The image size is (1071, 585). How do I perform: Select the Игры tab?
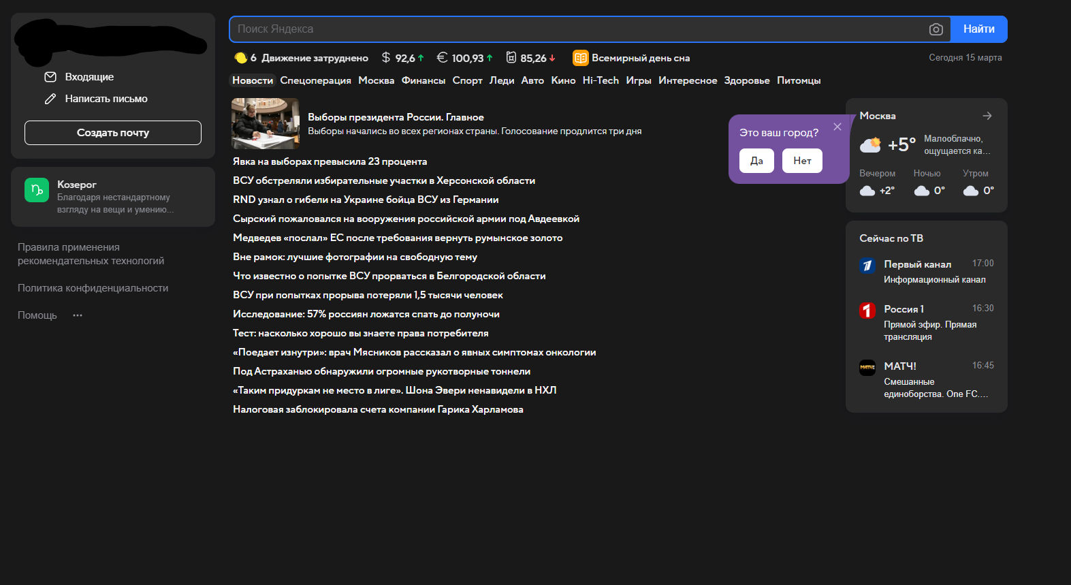(x=639, y=80)
